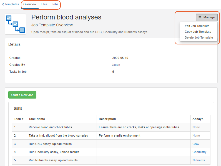
Task: Click Delete Job Template entry
Action: tap(199, 37)
